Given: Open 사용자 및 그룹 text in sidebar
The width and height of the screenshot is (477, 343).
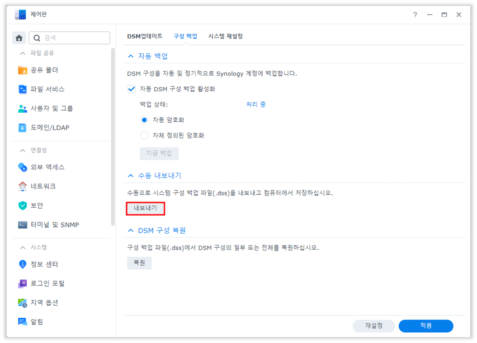Looking at the screenshot, I should 52,109.
